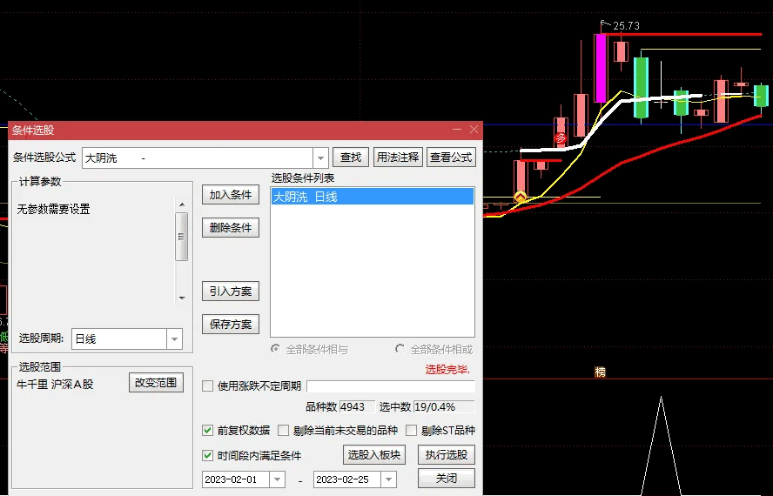
Task: Open end date 2023-02-25 dropdown arrow
Action: tap(388, 479)
